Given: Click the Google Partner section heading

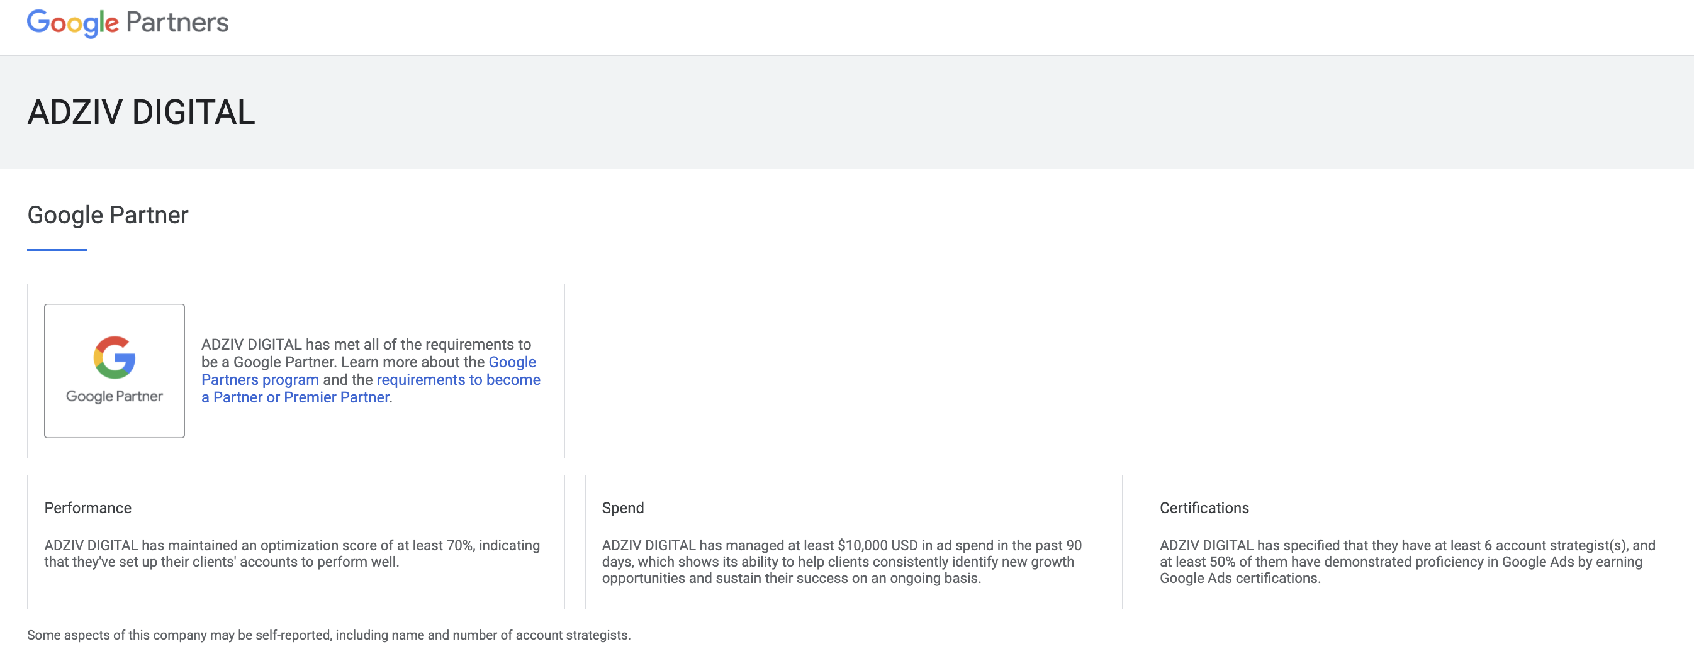Looking at the screenshot, I should (108, 215).
